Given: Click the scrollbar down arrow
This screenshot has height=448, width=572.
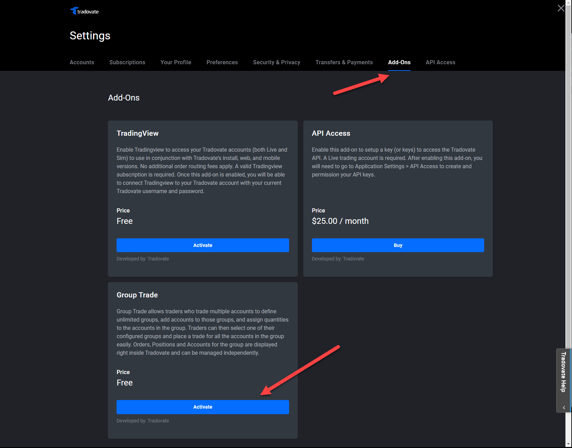Looking at the screenshot, I should (569, 444).
